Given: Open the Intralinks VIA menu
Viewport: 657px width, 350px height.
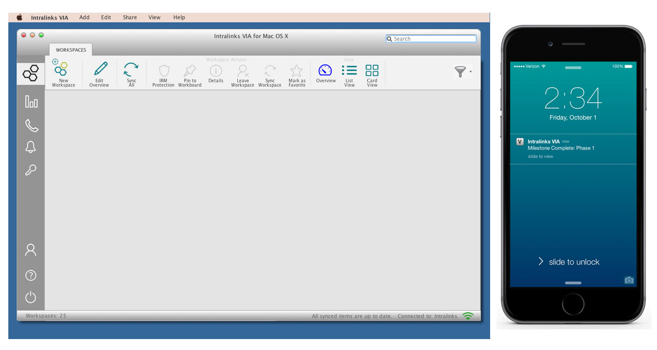Looking at the screenshot, I should coord(49,17).
